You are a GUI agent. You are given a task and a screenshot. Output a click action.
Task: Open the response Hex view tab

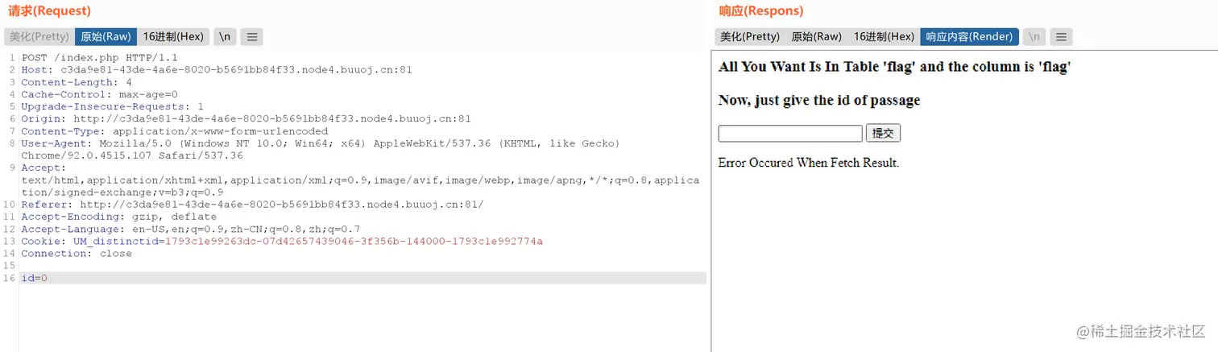[884, 36]
